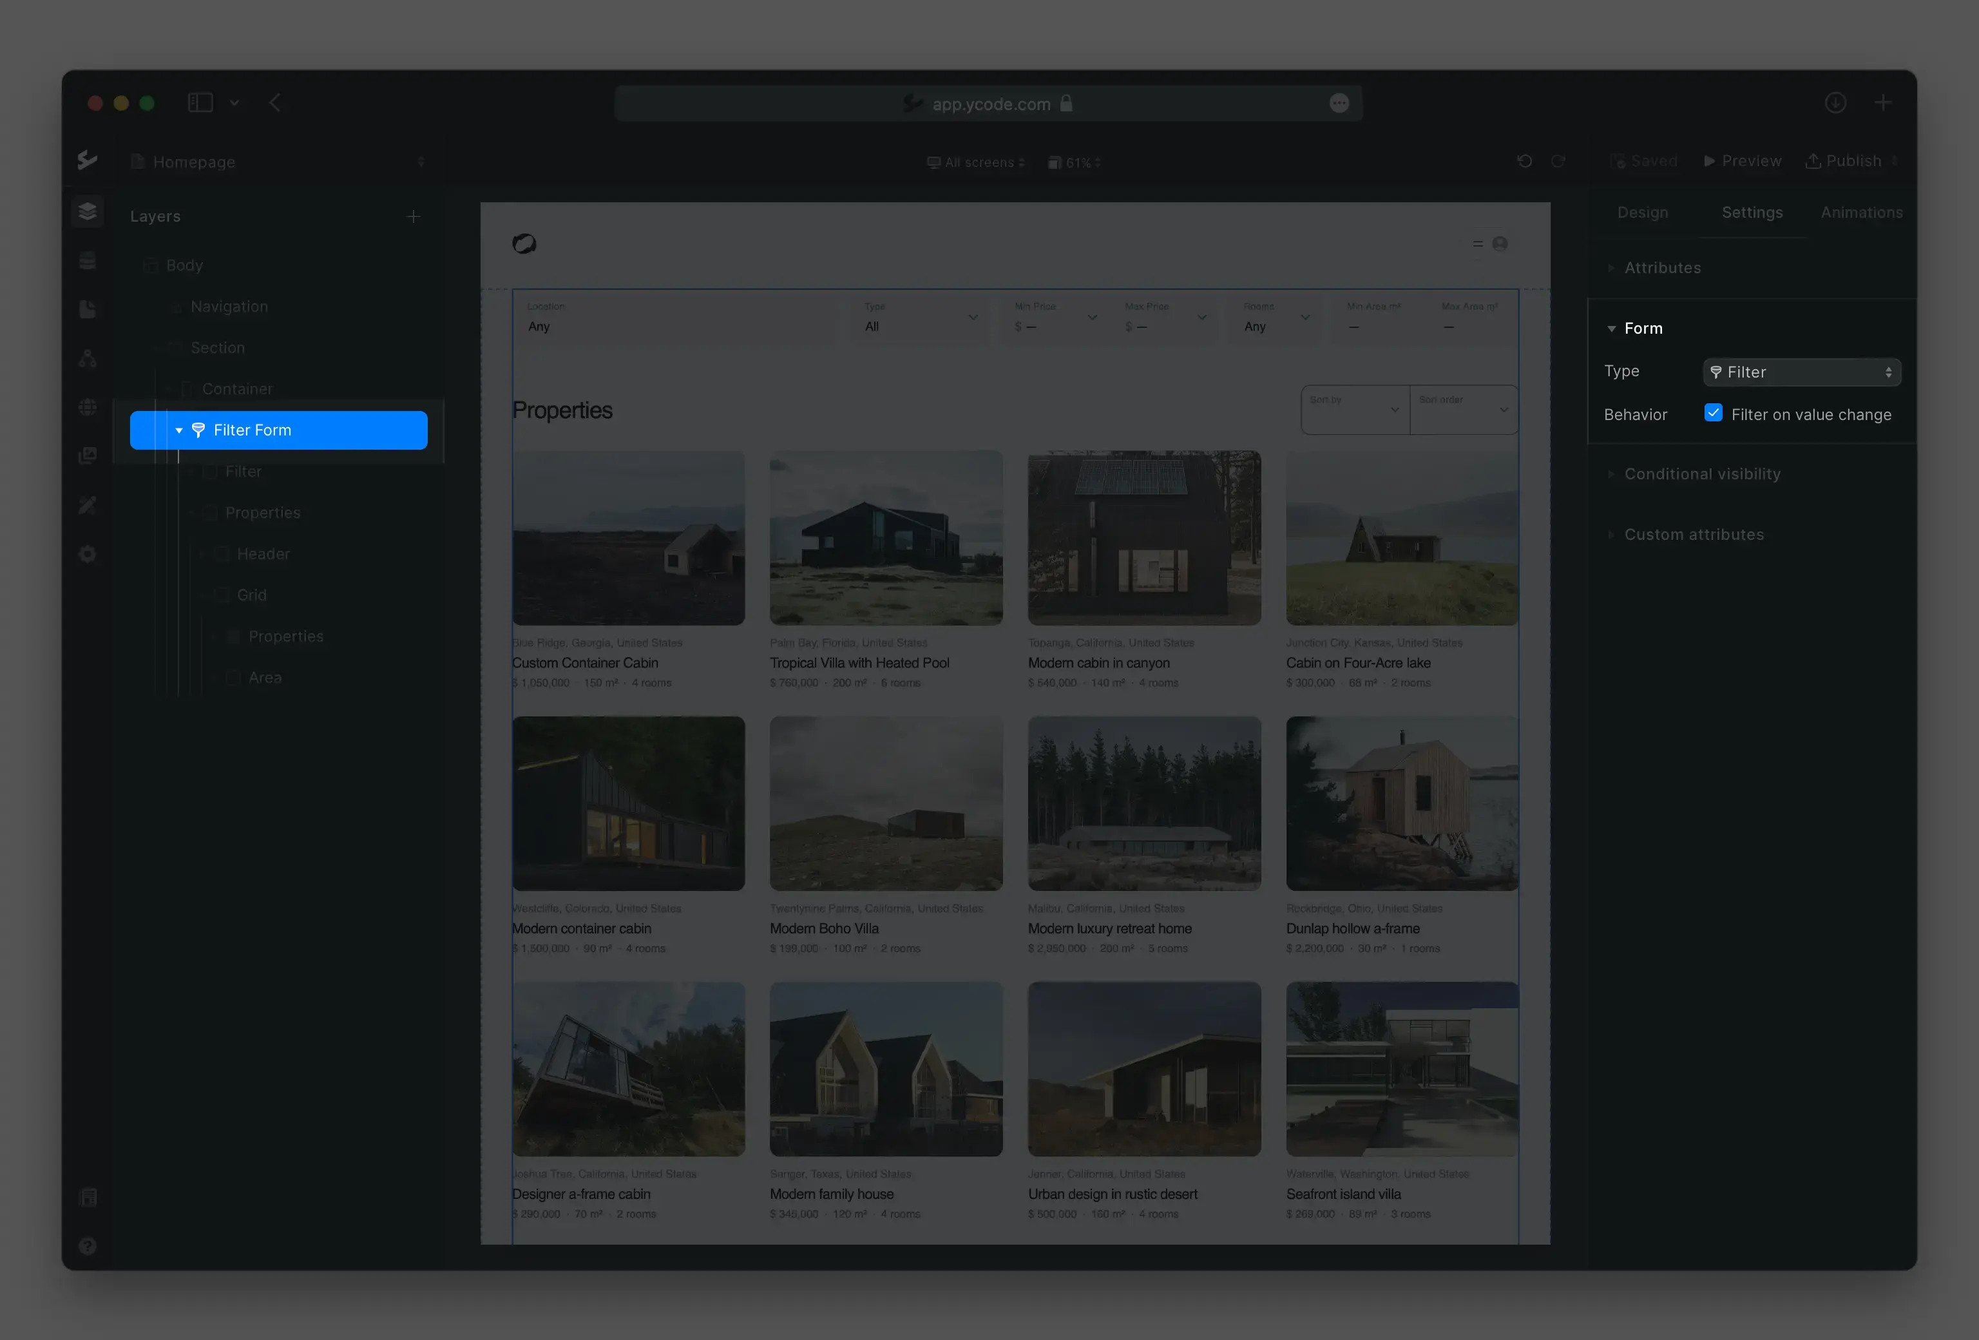This screenshot has width=1979, height=1340.
Task: Open the Max Price dropdown
Action: (x=1166, y=318)
